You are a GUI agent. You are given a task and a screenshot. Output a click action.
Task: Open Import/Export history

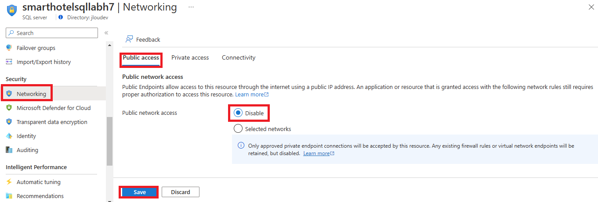[x=43, y=62]
